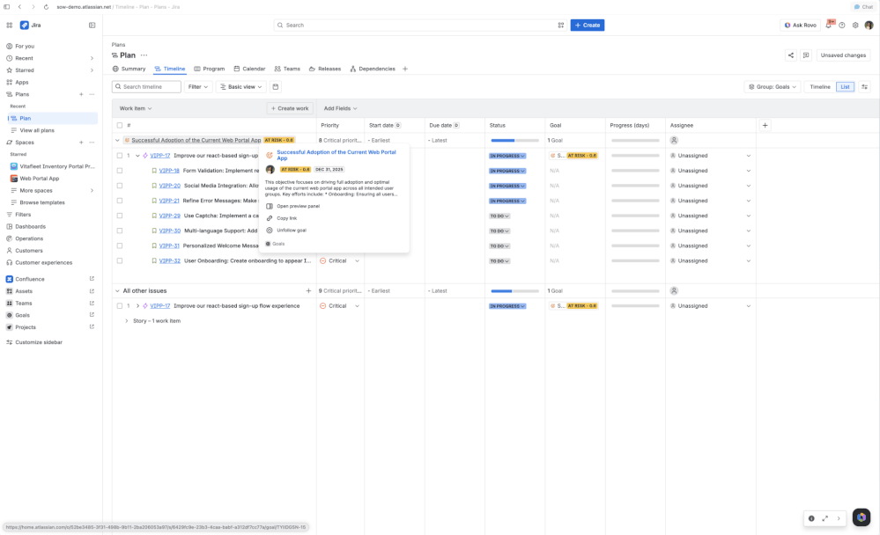The height and width of the screenshot is (535, 880).
Task: Open the help question mark icon
Action: [x=842, y=26]
